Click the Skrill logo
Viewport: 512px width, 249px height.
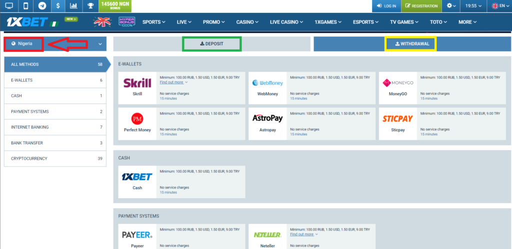tap(137, 83)
